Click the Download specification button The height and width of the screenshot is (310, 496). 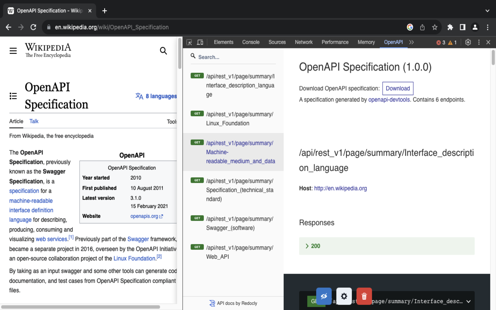click(398, 88)
